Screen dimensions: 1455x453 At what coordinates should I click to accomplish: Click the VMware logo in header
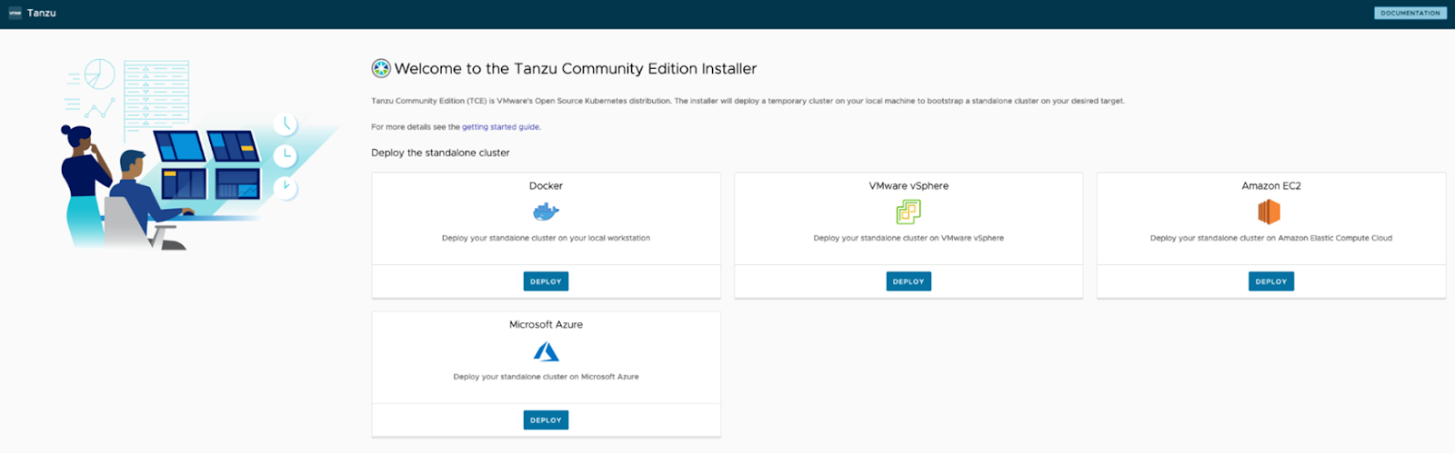15,13
